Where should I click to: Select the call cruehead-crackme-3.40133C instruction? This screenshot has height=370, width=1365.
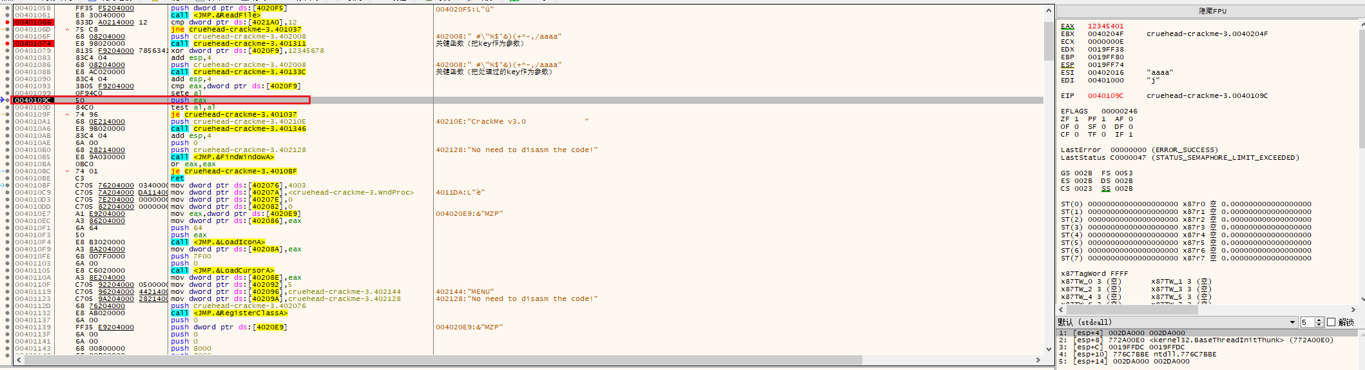(x=238, y=72)
